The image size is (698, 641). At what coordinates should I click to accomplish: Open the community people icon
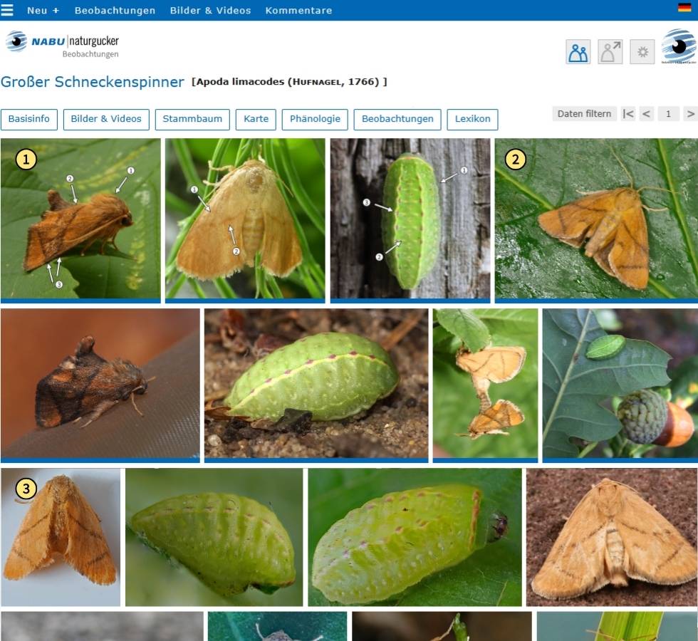[578, 51]
